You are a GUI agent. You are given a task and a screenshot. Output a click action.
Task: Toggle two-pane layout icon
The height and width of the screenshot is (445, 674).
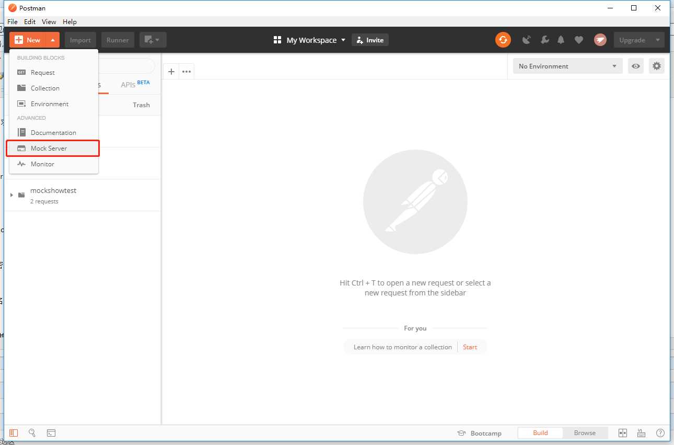click(x=622, y=433)
